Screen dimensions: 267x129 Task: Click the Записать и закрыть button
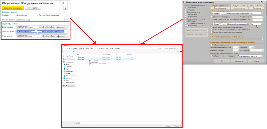tap(13, 8)
